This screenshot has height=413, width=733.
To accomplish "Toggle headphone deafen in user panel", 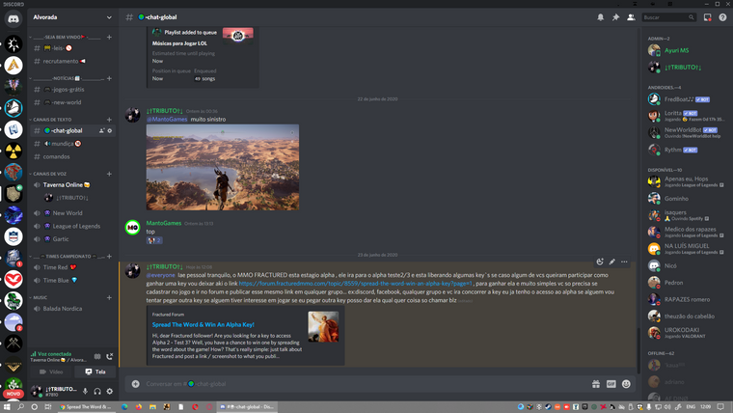I will point(97,391).
